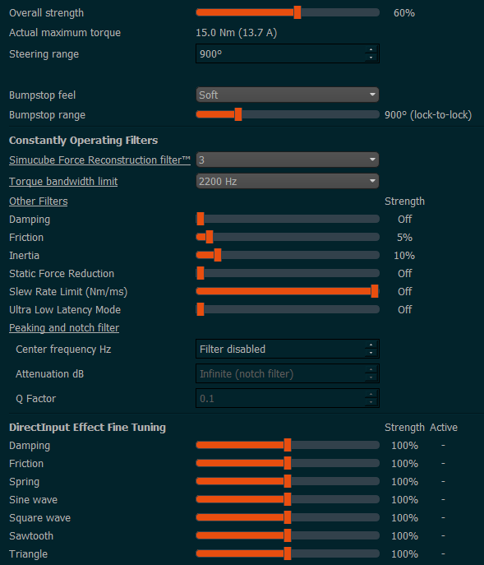
Task: Click the DirectInput Spring strength slider handle
Action: click(x=288, y=481)
